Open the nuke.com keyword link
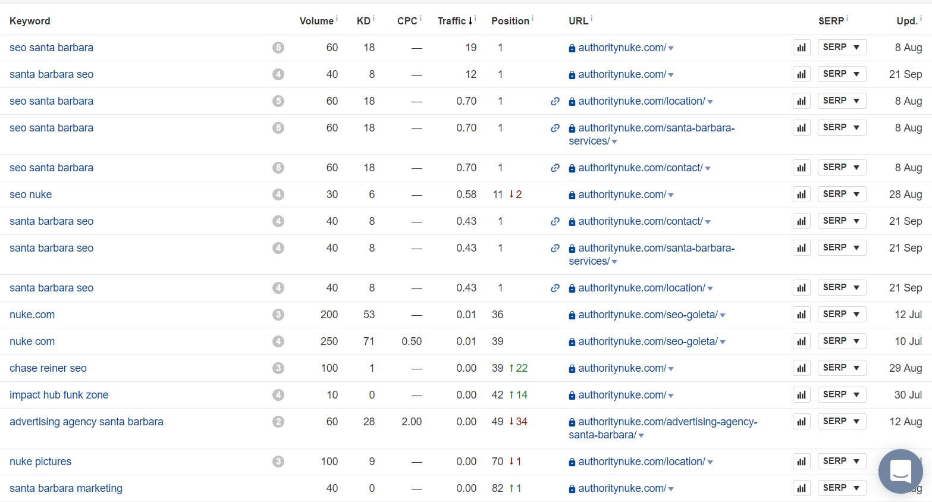This screenshot has height=502, width=932. tap(32, 315)
